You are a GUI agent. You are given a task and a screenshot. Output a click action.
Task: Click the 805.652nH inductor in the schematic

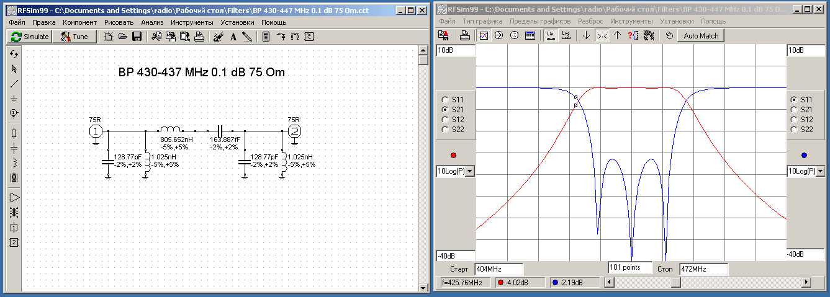[x=170, y=130]
